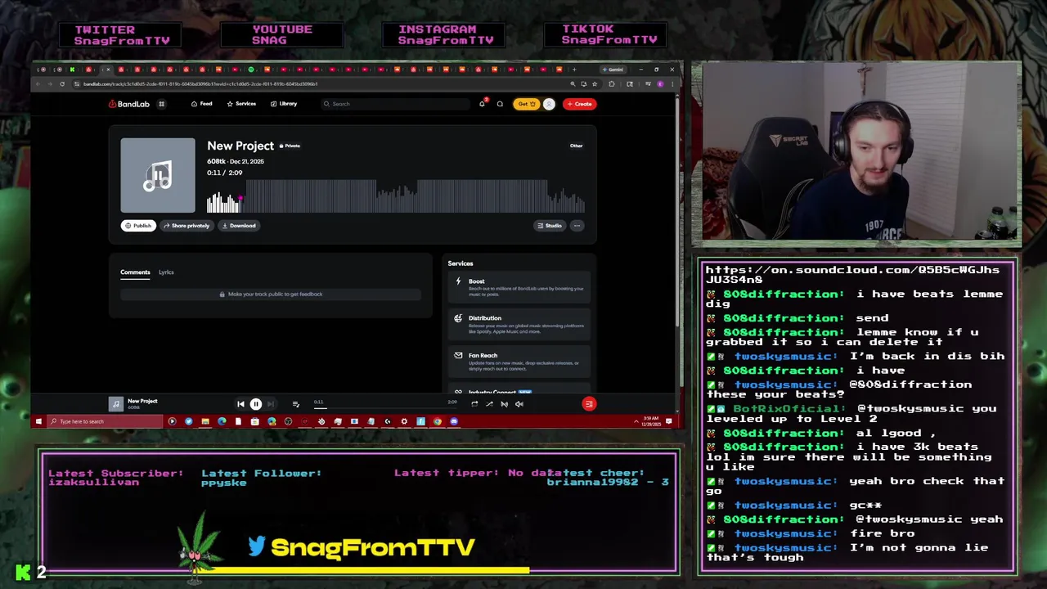
Task: Click the New Project cover art
Action: [158, 175]
